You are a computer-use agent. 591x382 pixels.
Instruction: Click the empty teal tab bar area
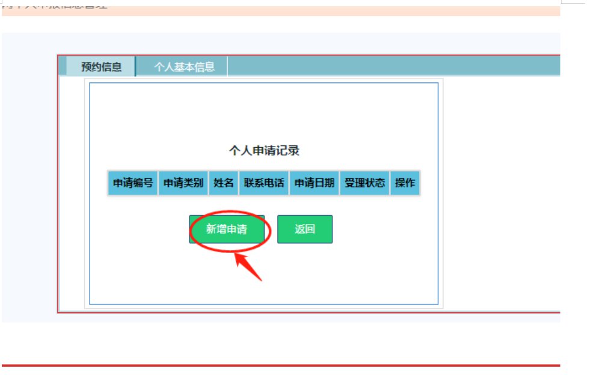coord(391,66)
